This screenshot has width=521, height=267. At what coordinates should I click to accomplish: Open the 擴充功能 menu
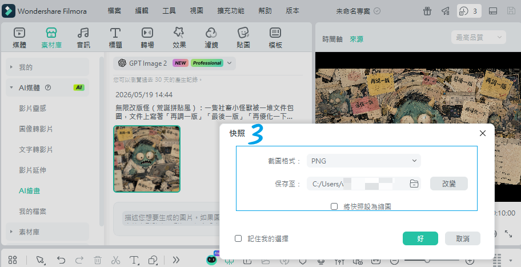pos(231,11)
